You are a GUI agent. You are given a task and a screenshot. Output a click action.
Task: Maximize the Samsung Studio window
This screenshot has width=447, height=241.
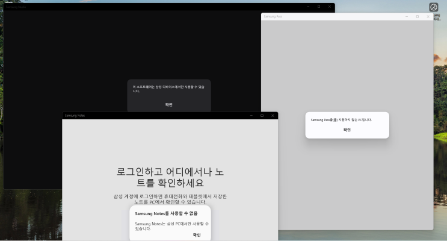(319, 7)
